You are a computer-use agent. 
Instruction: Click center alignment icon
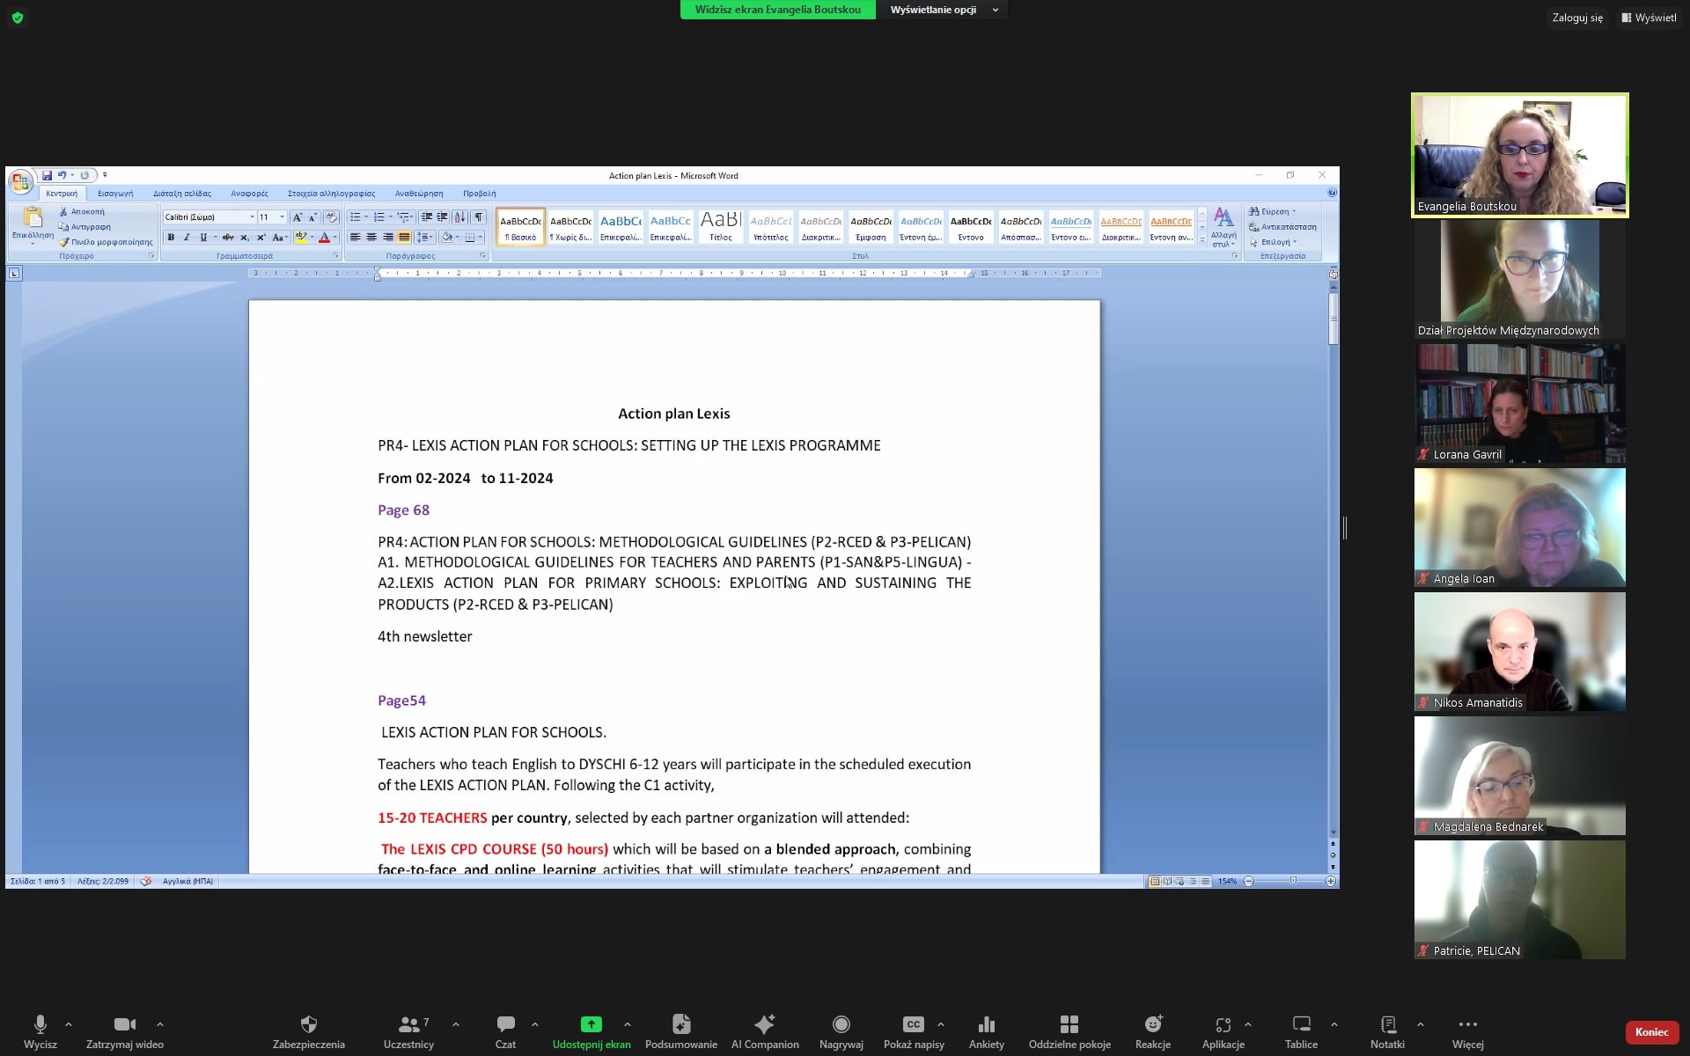point(371,237)
